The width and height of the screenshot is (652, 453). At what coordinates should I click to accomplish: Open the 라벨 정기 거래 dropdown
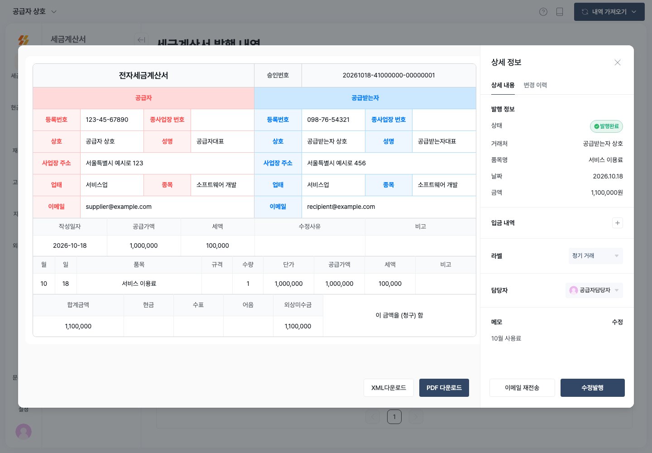[595, 256]
